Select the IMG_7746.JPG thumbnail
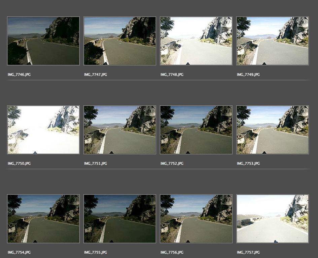 pos(43,41)
